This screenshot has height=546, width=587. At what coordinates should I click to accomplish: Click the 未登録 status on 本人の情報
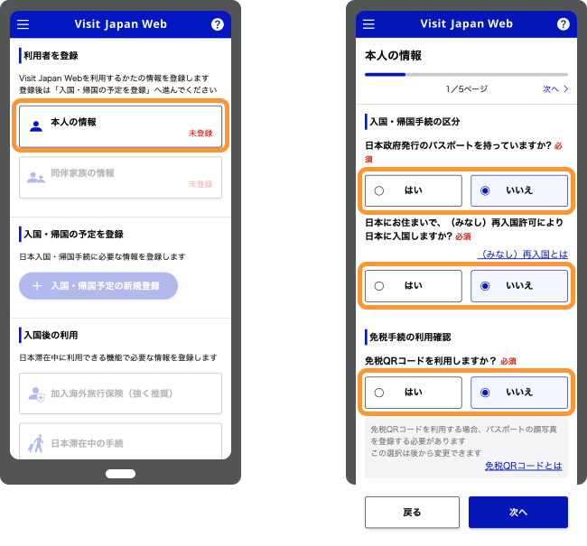[x=200, y=134]
